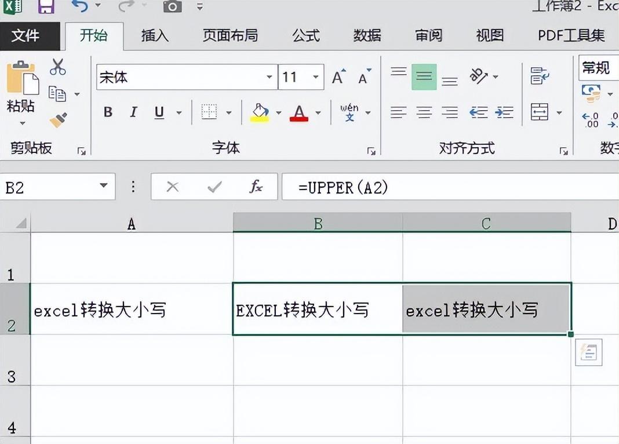Viewport: 619px width, 444px height.
Task: Click the Merge & Center icon
Action: click(540, 112)
